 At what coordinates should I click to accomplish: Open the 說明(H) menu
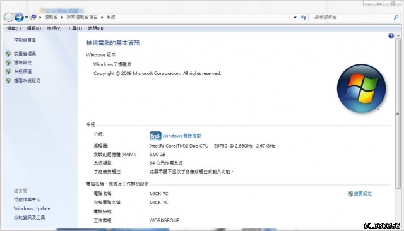tap(95, 28)
